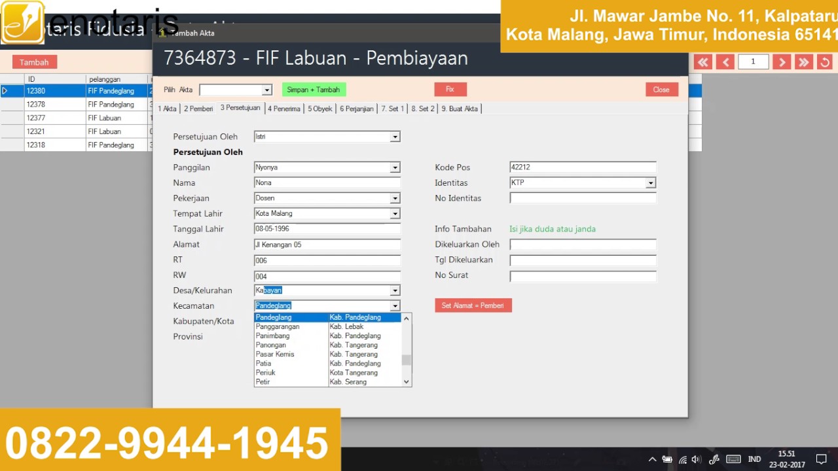Open the 9. Buat Akta tab

(460, 109)
